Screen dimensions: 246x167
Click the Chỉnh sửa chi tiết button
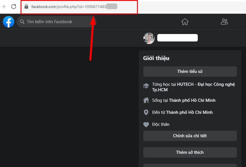(190, 136)
